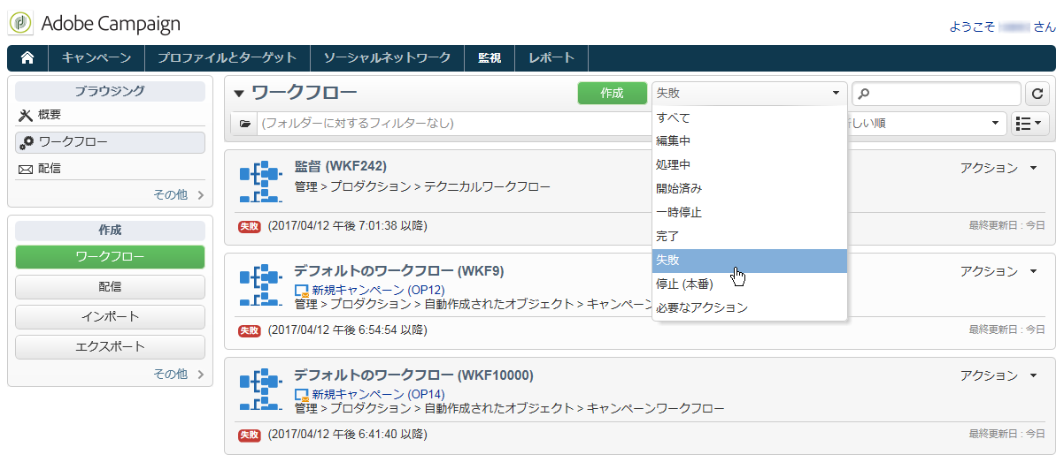1064x462 pixels.
Task: Open the 新規キャンペーン (OP12) link
Action: [x=378, y=290]
